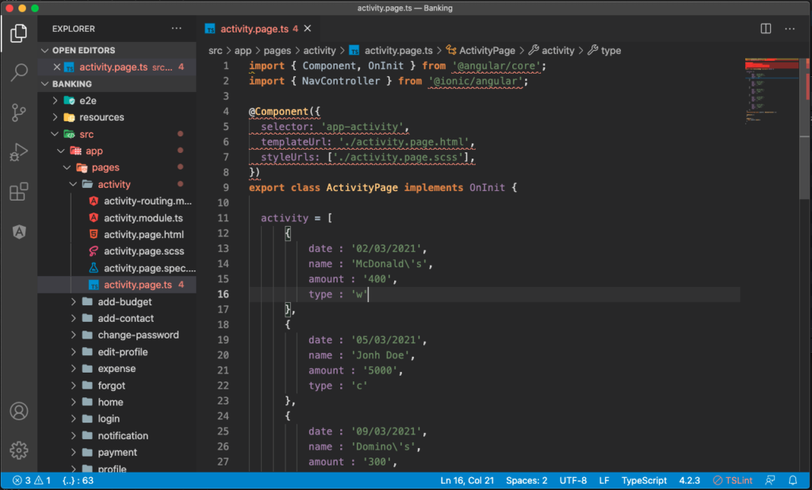Open the Extensions view

tap(18, 191)
